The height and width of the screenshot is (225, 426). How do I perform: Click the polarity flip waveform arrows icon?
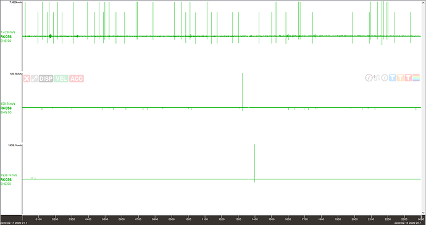(x=376, y=78)
